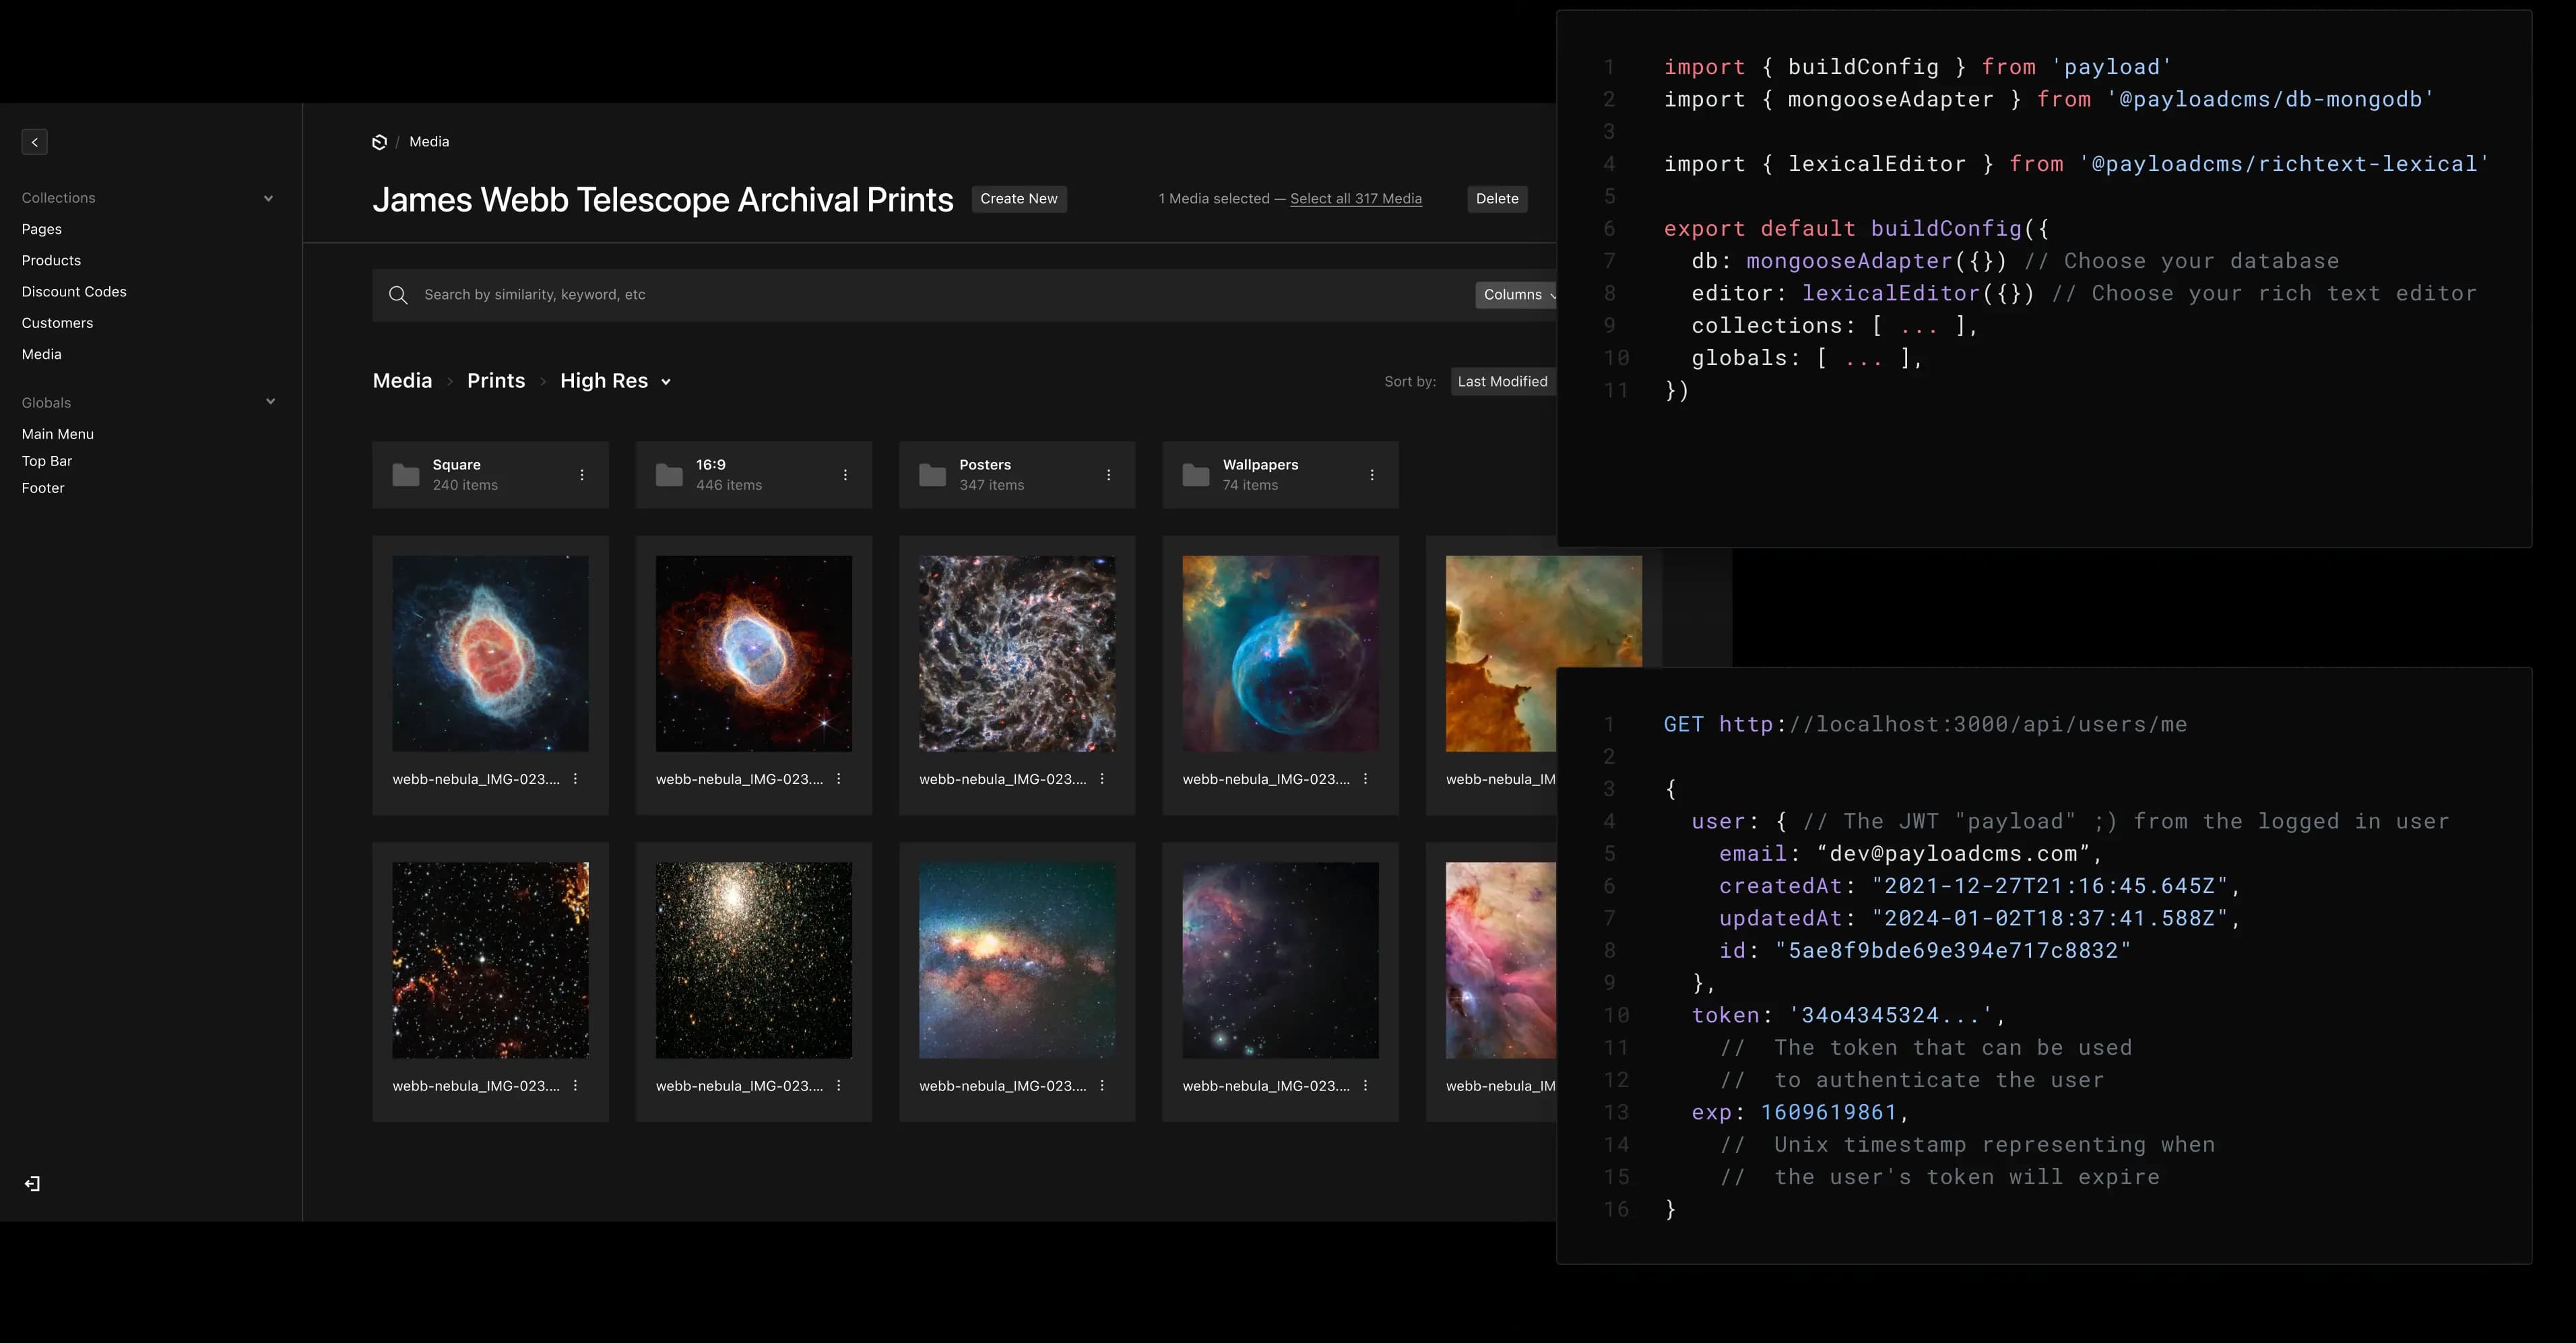Select the red starfield thumbnail

(x=490, y=961)
